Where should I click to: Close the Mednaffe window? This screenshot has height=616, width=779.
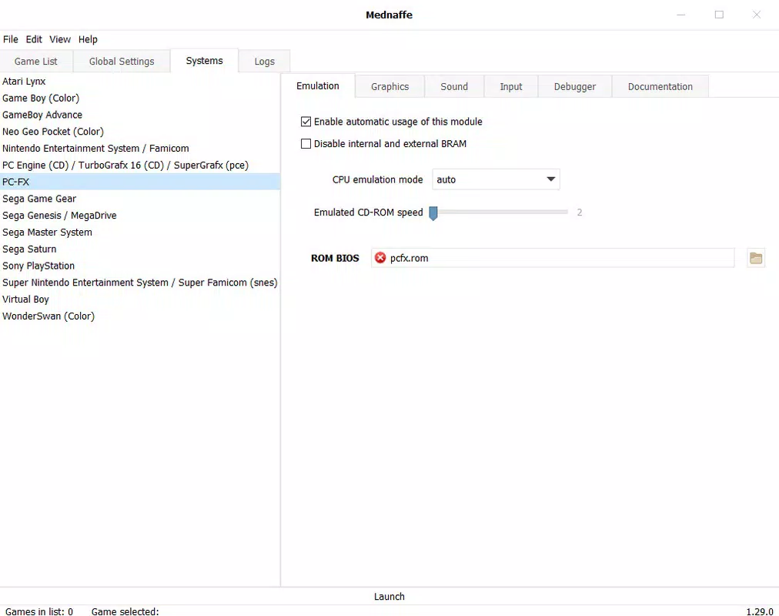756,15
